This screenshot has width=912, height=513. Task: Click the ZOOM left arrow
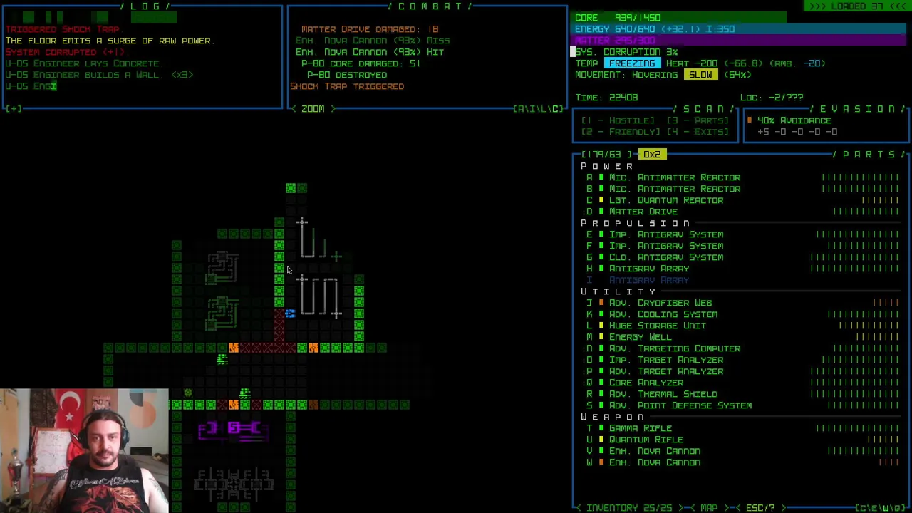click(294, 109)
